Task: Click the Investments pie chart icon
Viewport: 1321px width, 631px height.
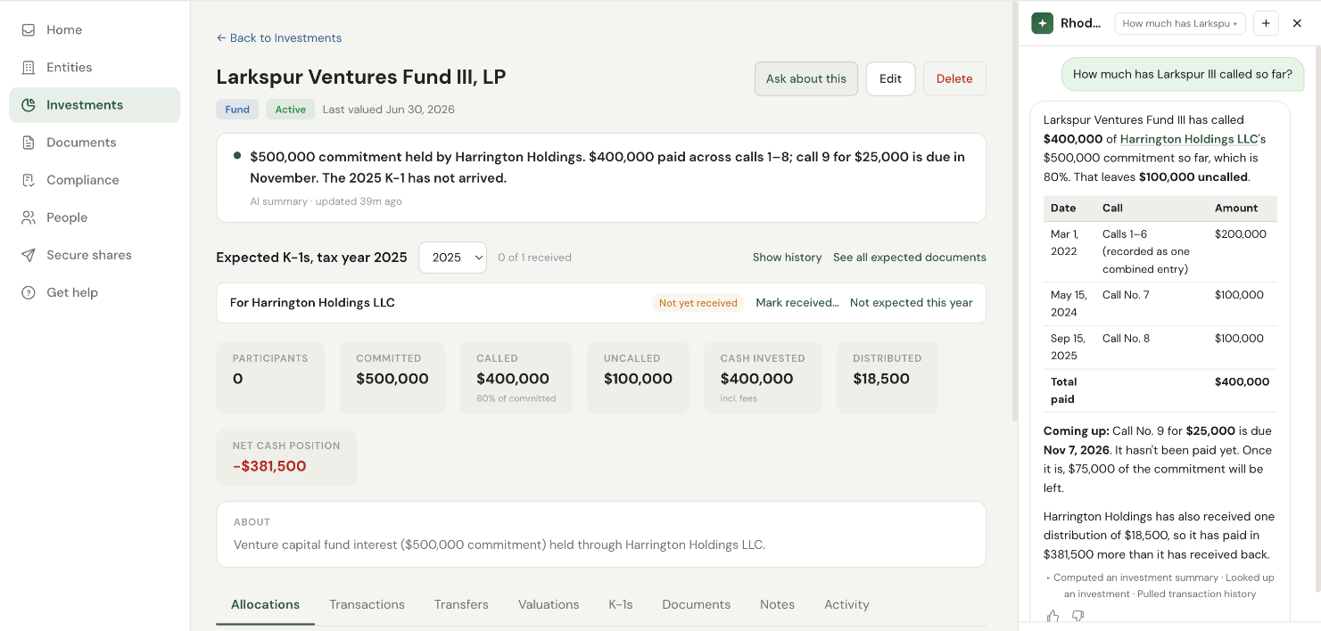Action: tap(29, 105)
